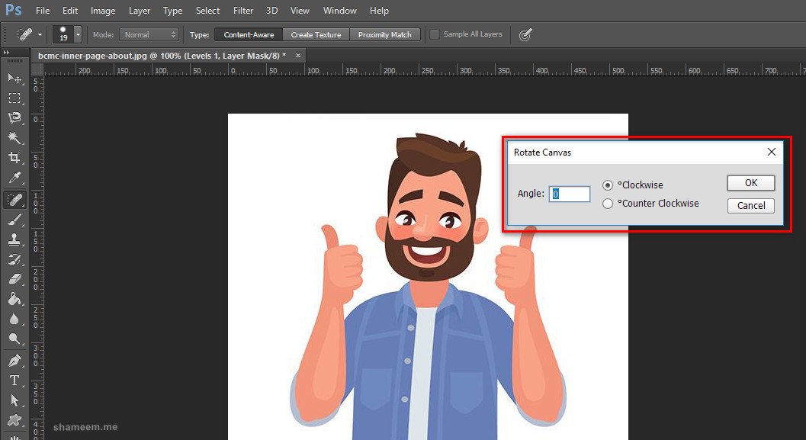806x440 pixels.
Task: Select the Move tool
Action: tap(14, 78)
